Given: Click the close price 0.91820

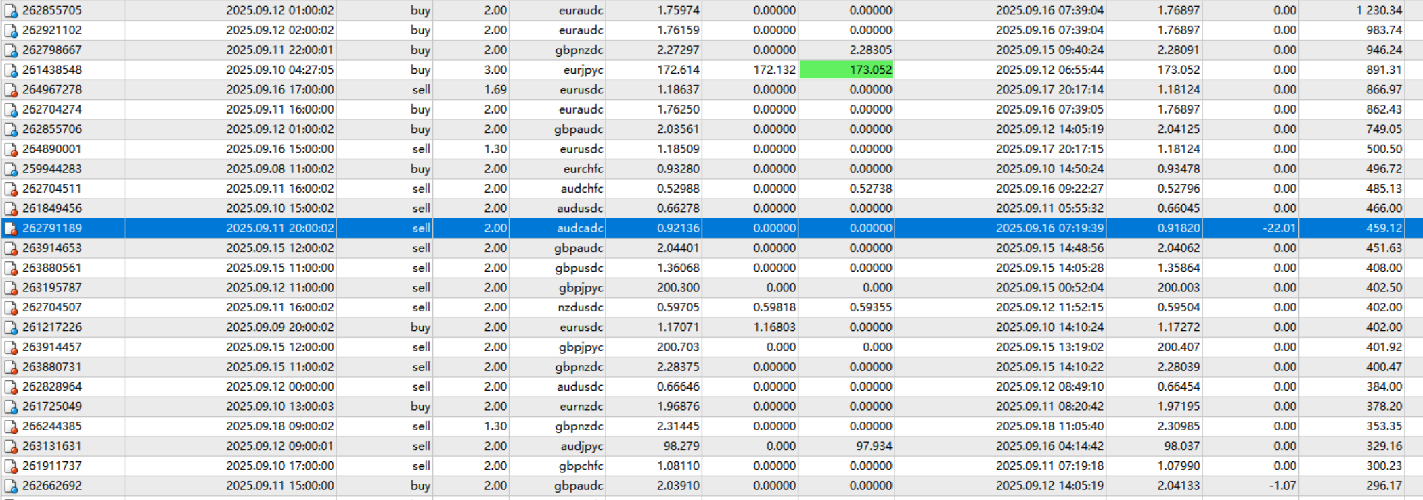Looking at the screenshot, I should [1179, 228].
